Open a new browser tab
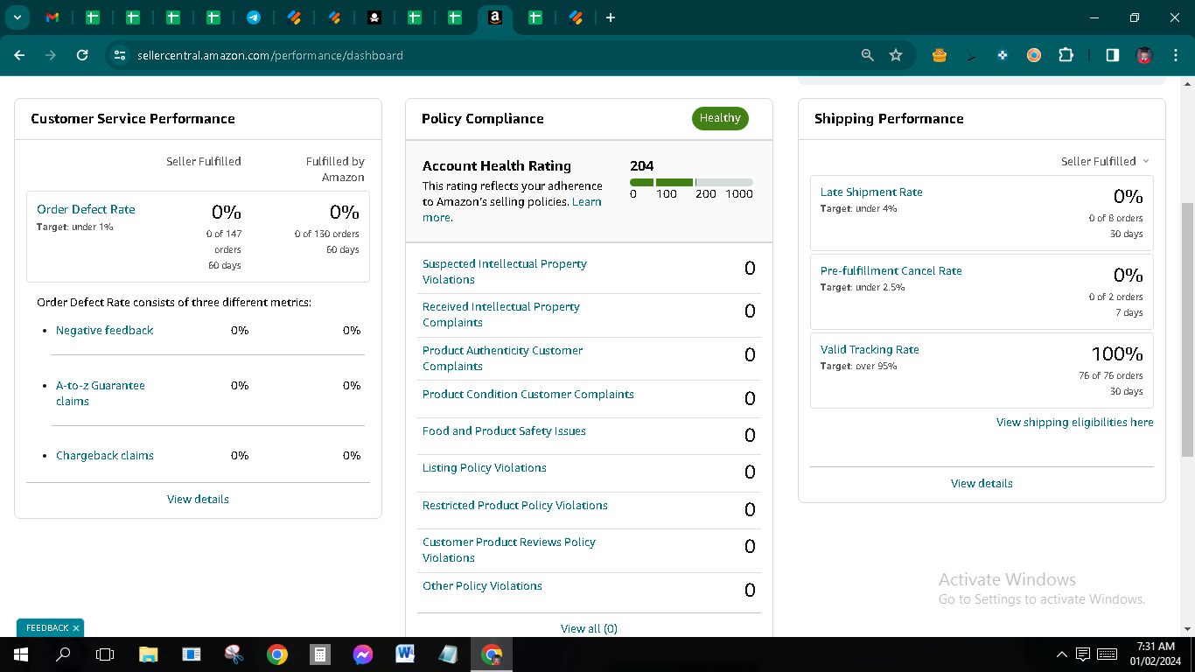 pos(611,17)
